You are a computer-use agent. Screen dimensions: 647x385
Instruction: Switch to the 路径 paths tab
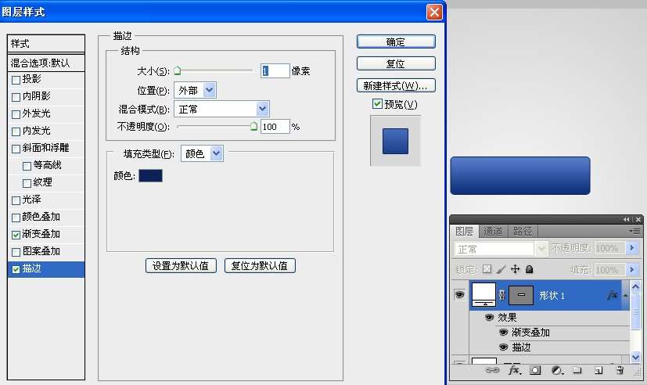pos(523,231)
